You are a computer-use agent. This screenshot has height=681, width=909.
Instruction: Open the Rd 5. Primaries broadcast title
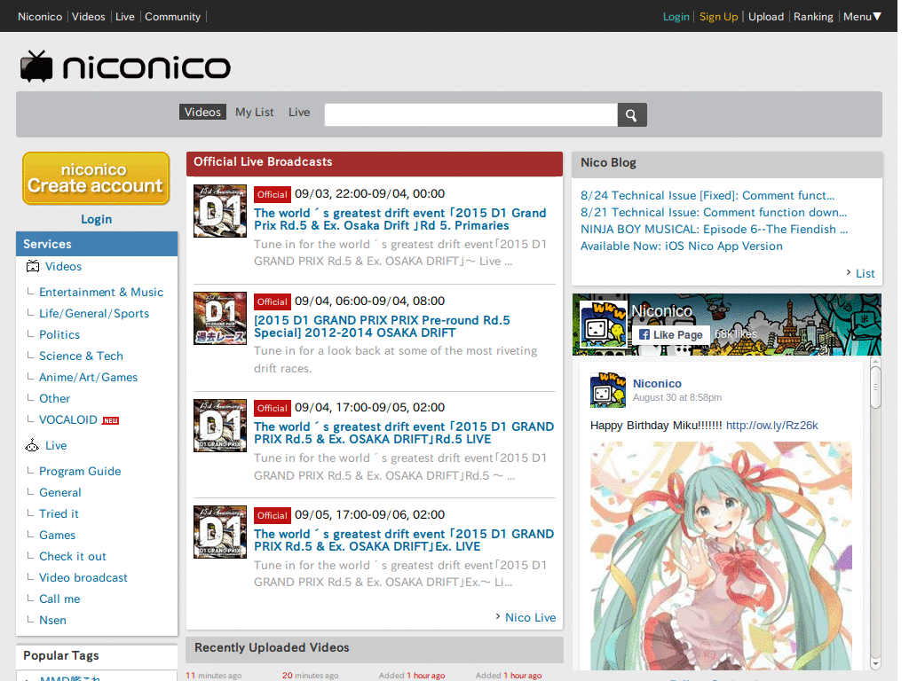pos(400,220)
